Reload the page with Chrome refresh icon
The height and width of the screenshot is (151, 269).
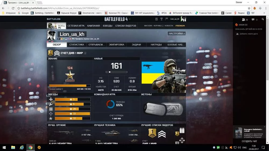(13, 8)
